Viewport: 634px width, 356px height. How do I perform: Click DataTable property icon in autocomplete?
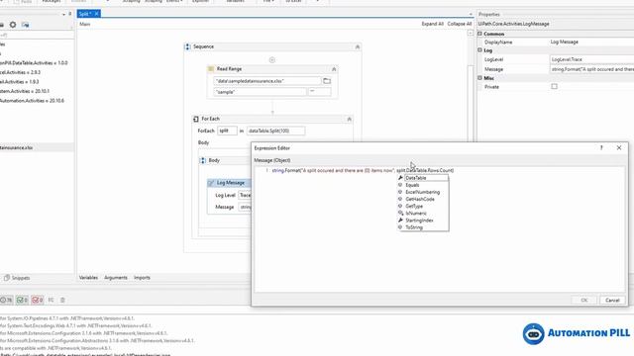(x=400, y=178)
